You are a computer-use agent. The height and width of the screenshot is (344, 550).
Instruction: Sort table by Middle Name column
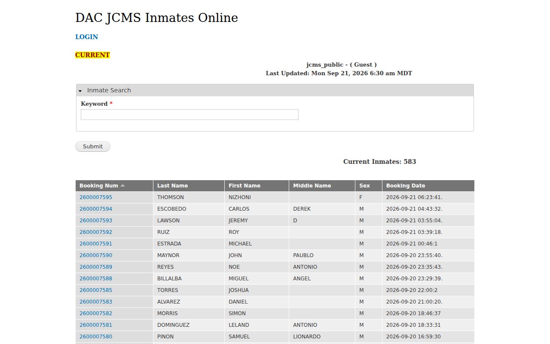312,186
